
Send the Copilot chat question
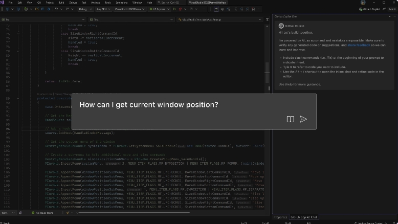pos(303,119)
